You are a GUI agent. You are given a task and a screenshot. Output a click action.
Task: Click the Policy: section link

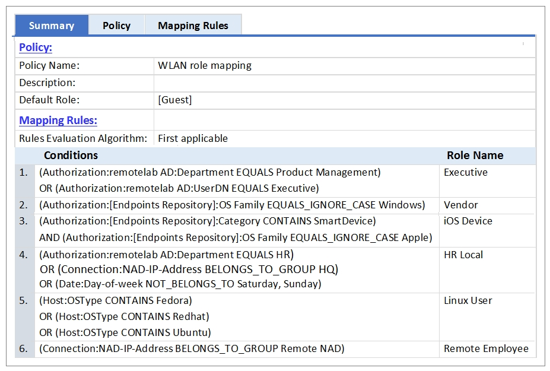[x=36, y=47]
